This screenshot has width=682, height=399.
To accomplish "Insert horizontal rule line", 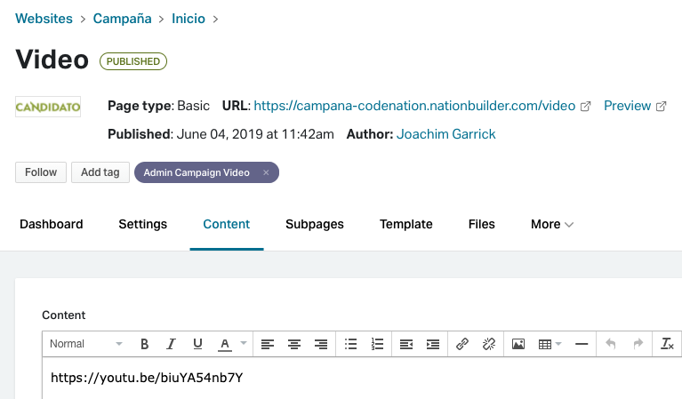I will (582, 344).
